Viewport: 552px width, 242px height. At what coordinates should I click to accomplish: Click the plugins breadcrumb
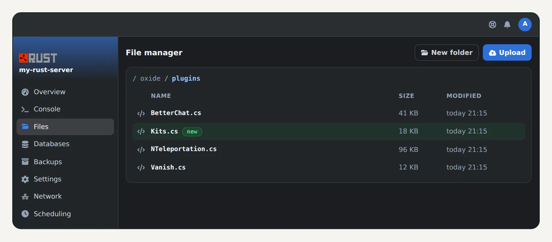pos(186,78)
